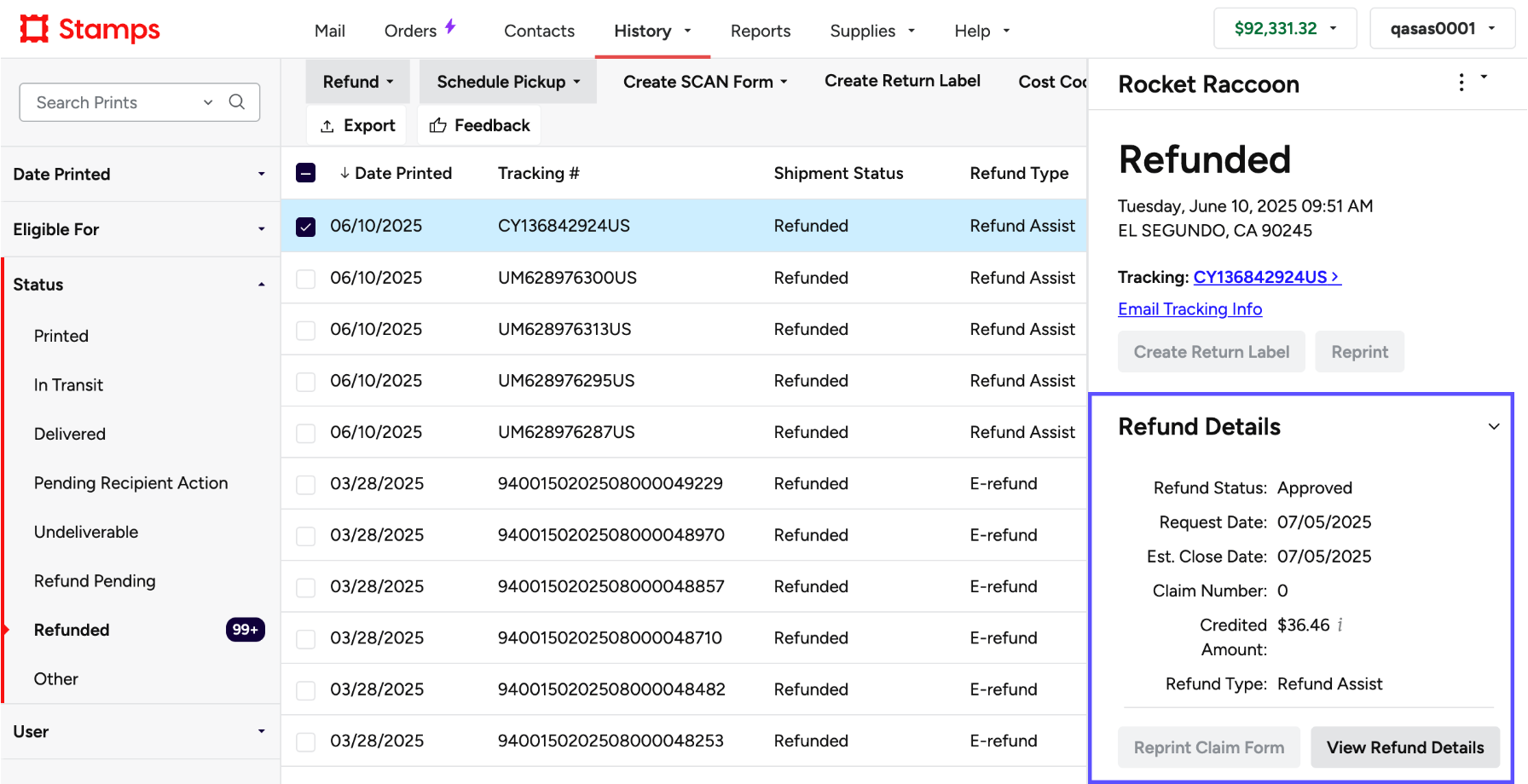Click the sort arrow on Date Printed column
The width and height of the screenshot is (1528, 784).
[344, 173]
